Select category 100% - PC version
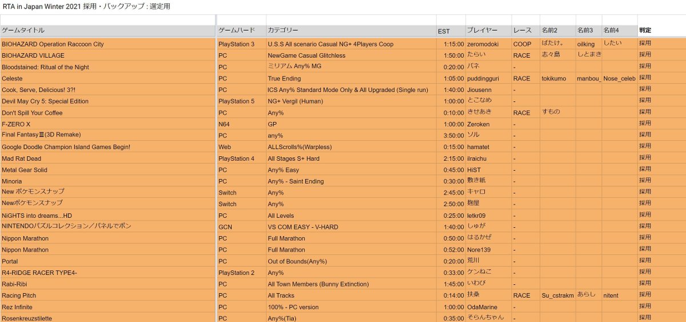 click(x=351, y=307)
